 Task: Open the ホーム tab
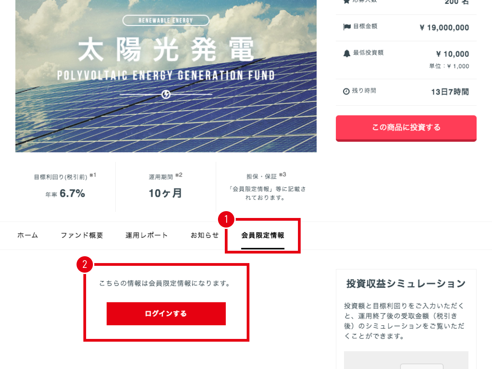pos(28,235)
